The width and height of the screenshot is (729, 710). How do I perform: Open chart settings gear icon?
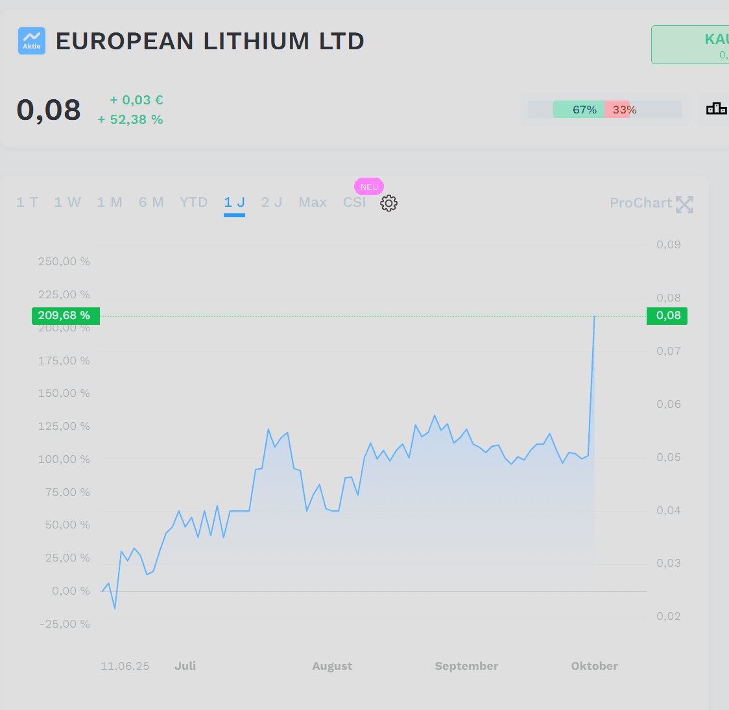tap(388, 203)
